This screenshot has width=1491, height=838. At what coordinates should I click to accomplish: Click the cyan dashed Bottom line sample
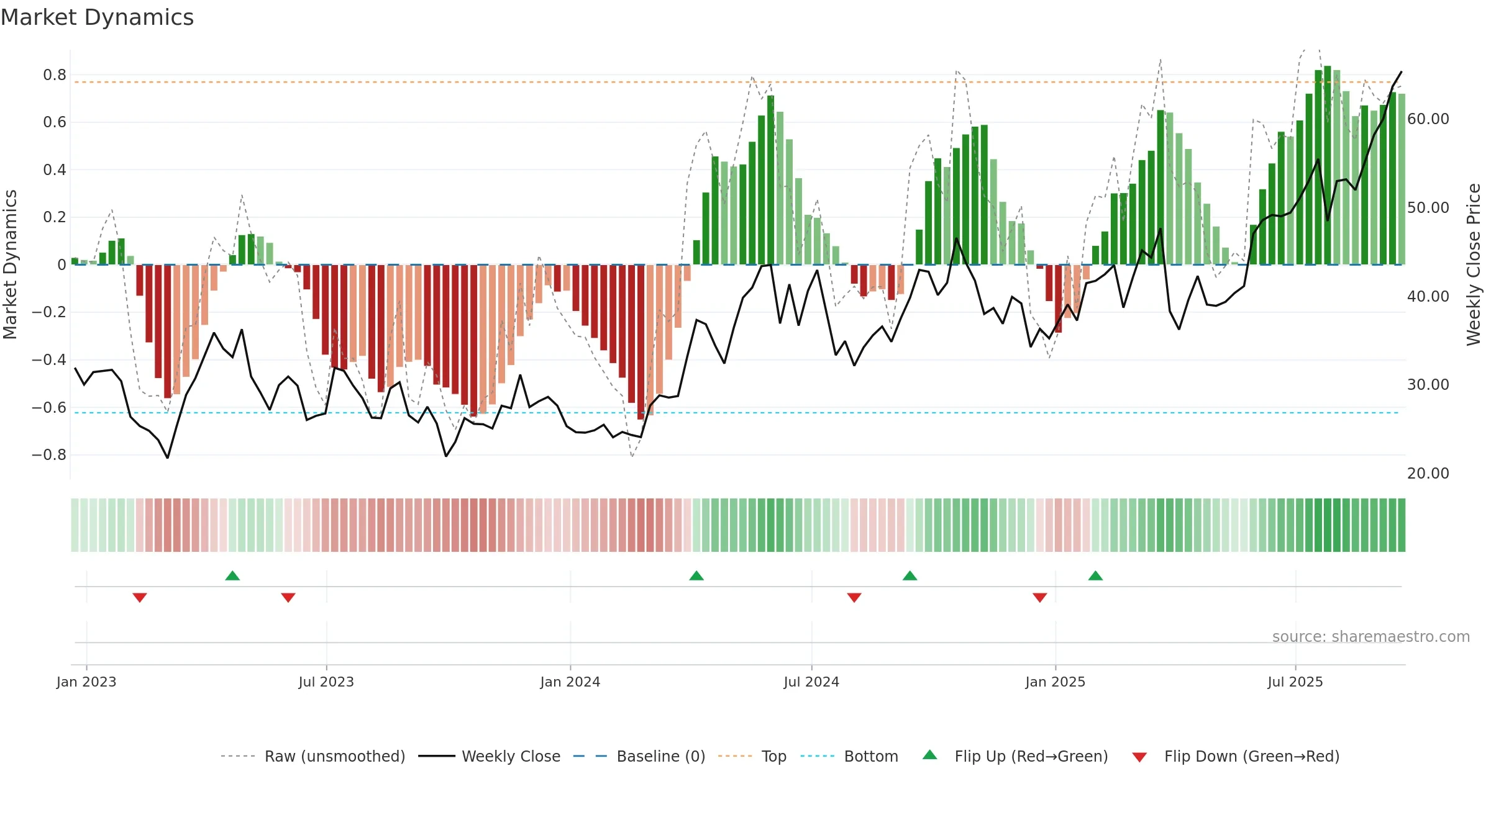(818, 756)
